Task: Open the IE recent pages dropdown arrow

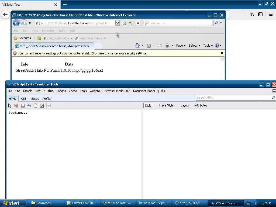Action: point(30,23)
